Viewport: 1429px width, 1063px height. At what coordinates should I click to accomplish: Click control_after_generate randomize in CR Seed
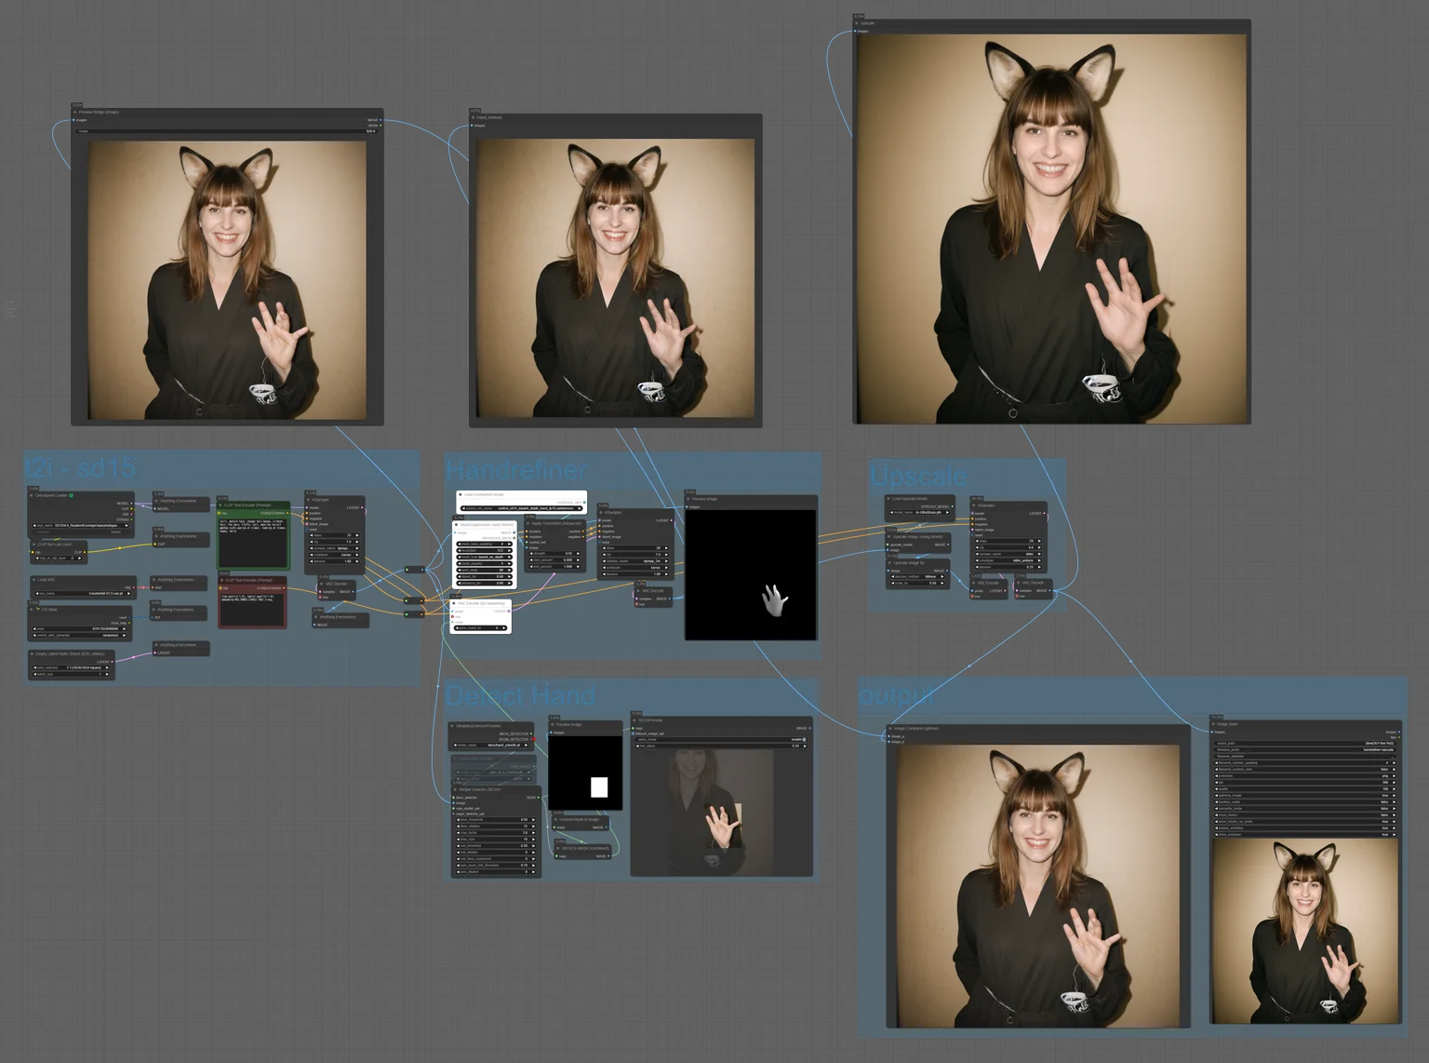80,635
